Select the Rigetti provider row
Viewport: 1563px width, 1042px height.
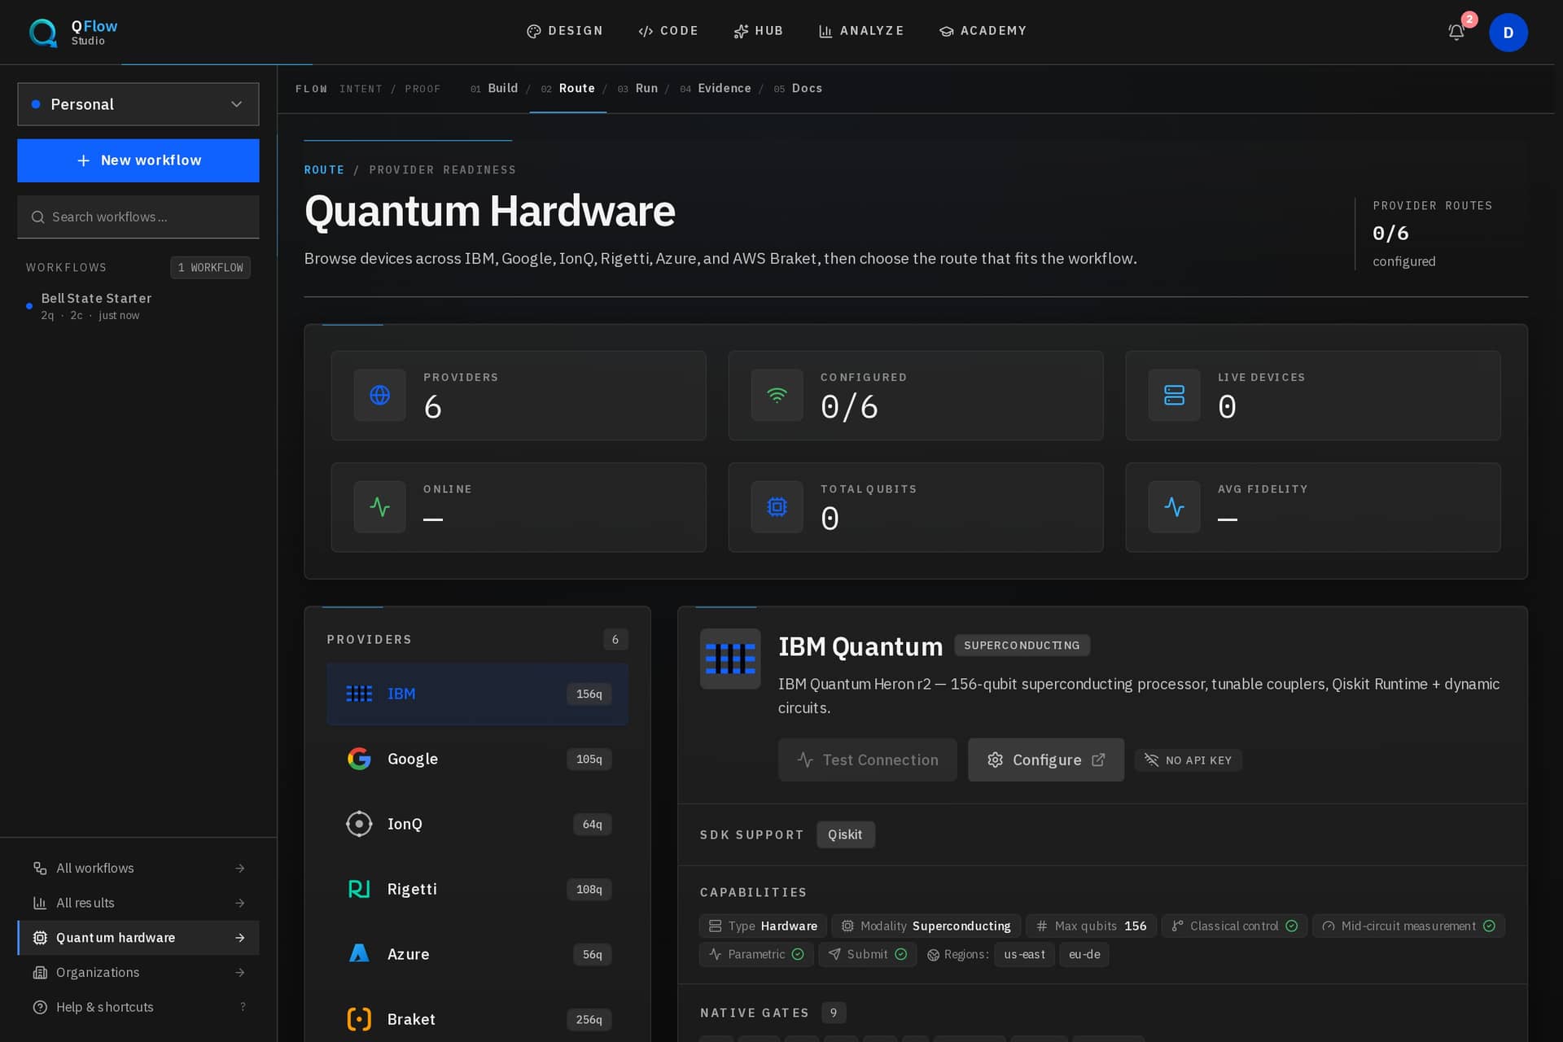tap(477, 889)
